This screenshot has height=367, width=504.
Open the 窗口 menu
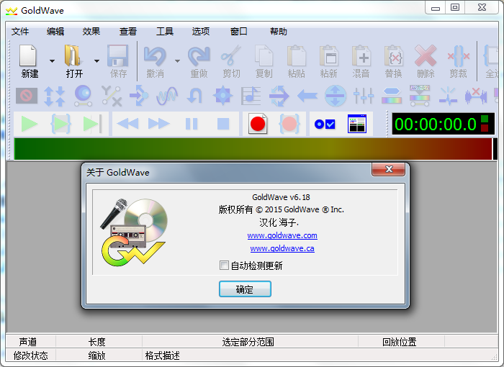[x=239, y=32]
